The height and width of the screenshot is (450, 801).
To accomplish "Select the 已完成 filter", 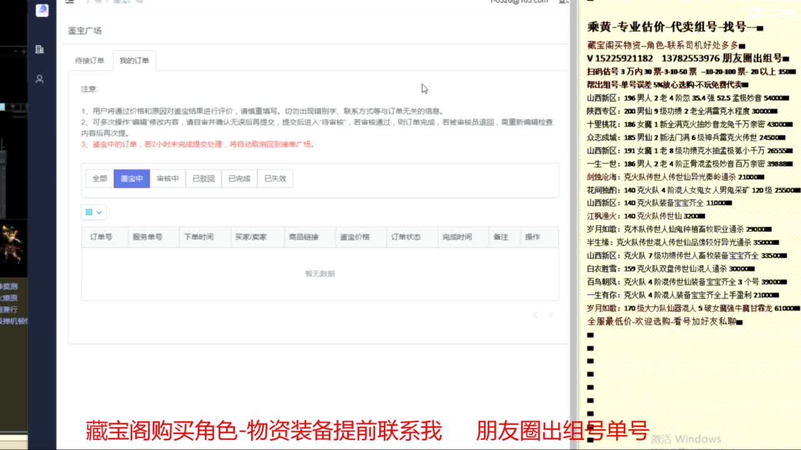I will (239, 179).
